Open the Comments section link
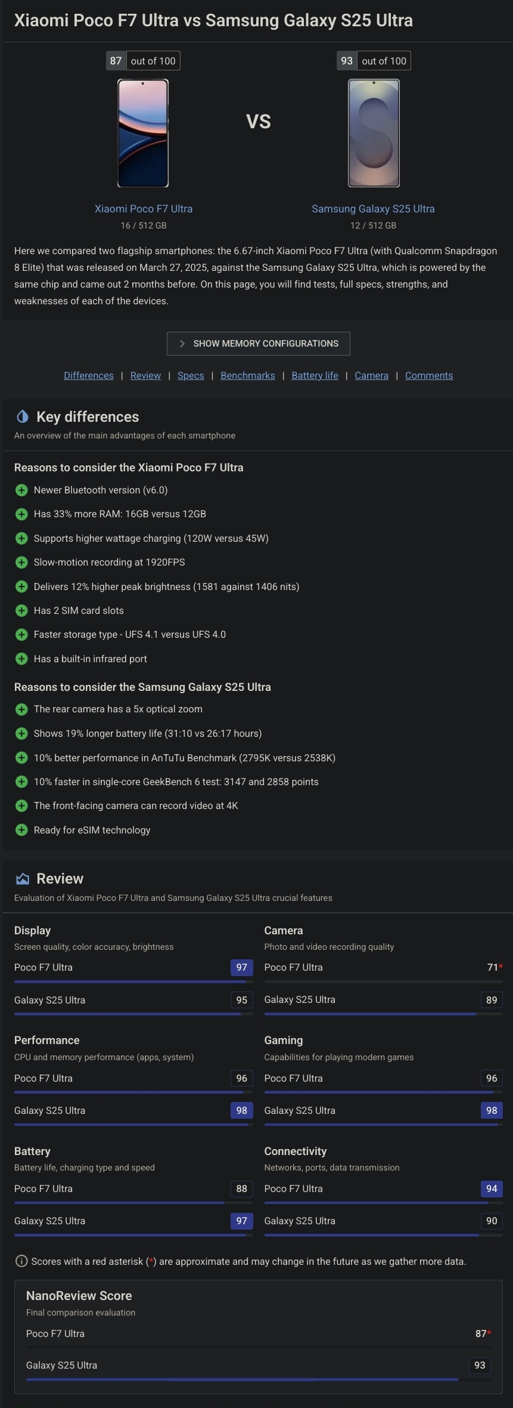Screen dimensions: 513x1408 coord(429,375)
